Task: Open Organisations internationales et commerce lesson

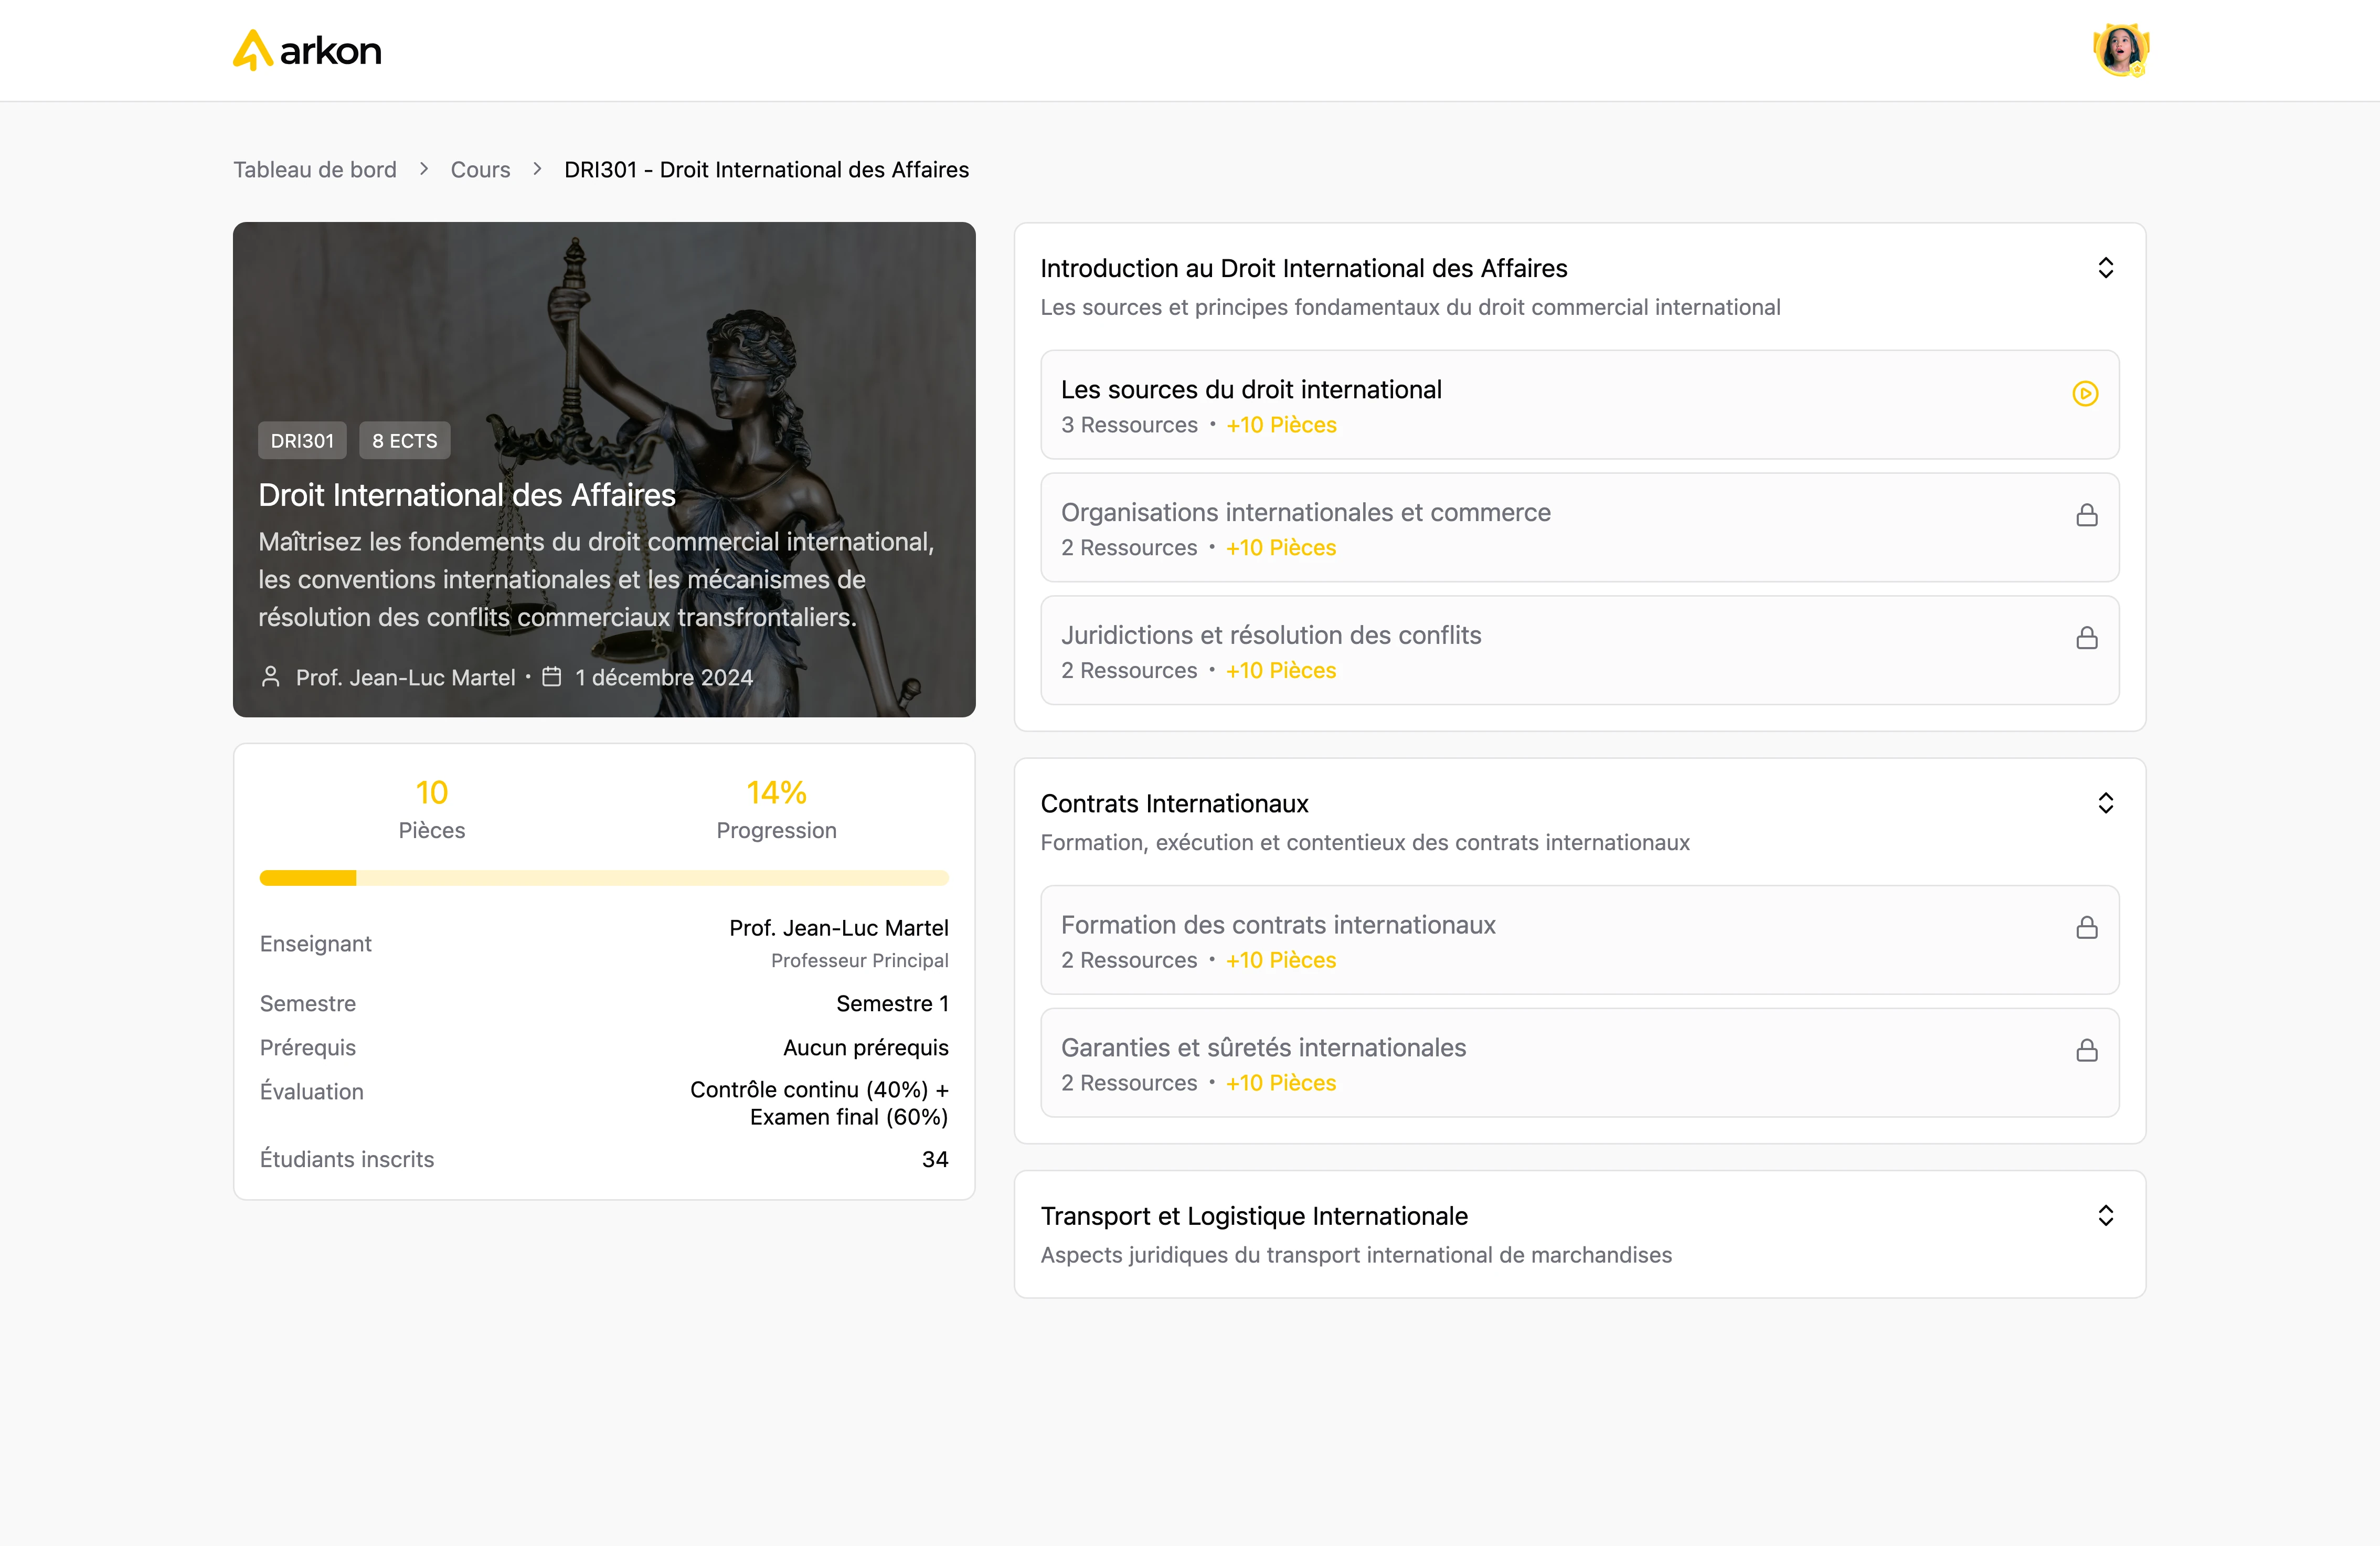Action: 1579,527
